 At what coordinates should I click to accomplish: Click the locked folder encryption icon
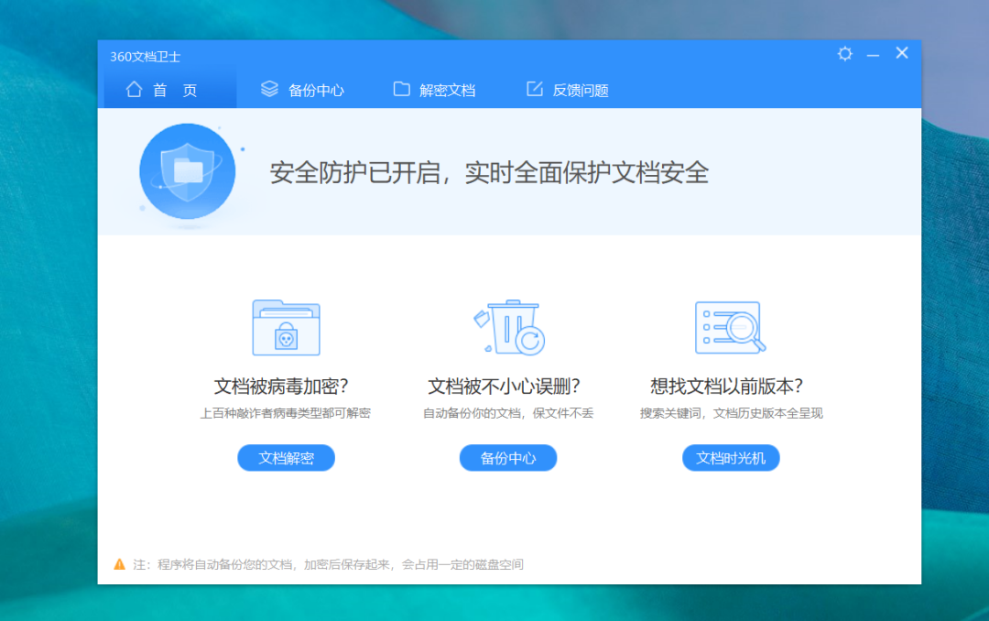pos(285,328)
